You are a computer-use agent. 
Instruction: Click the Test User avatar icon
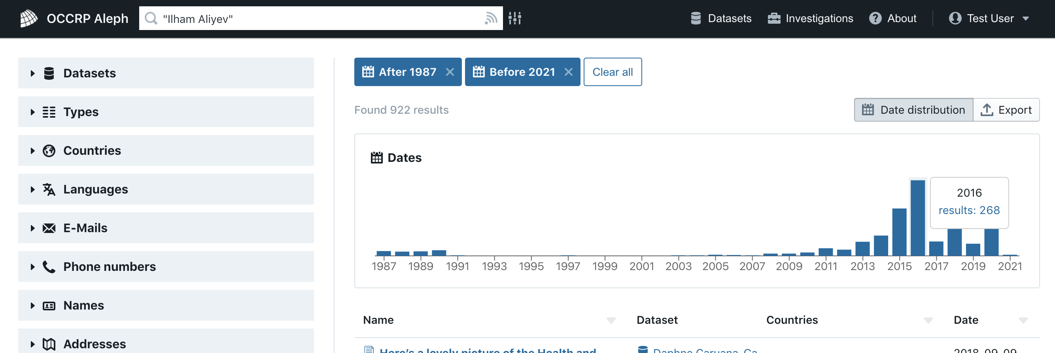pyautogui.click(x=955, y=19)
